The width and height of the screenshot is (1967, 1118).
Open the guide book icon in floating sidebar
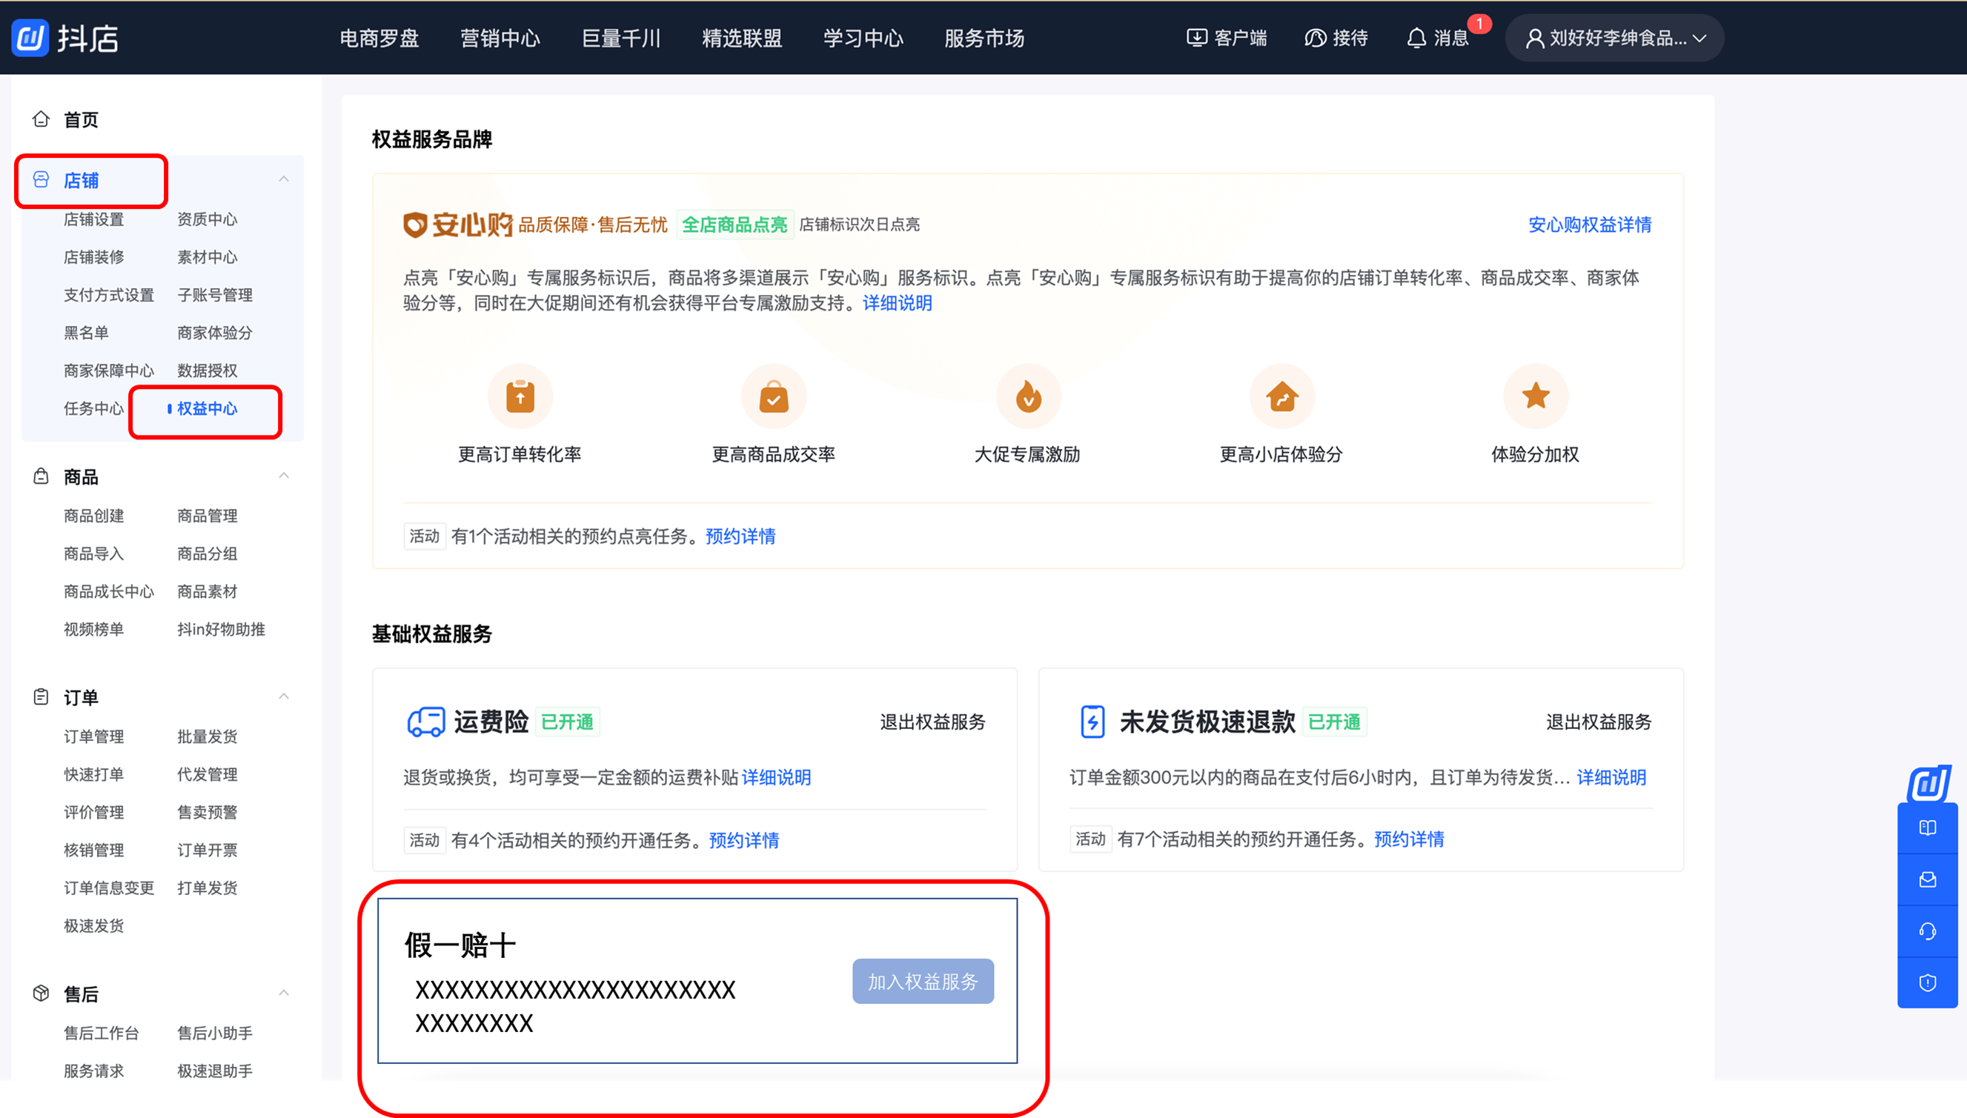[1927, 828]
